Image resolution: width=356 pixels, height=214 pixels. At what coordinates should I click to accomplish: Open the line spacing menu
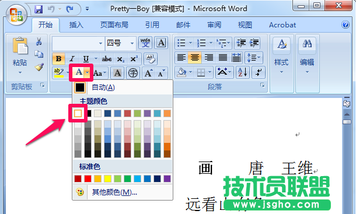[x=254, y=58]
